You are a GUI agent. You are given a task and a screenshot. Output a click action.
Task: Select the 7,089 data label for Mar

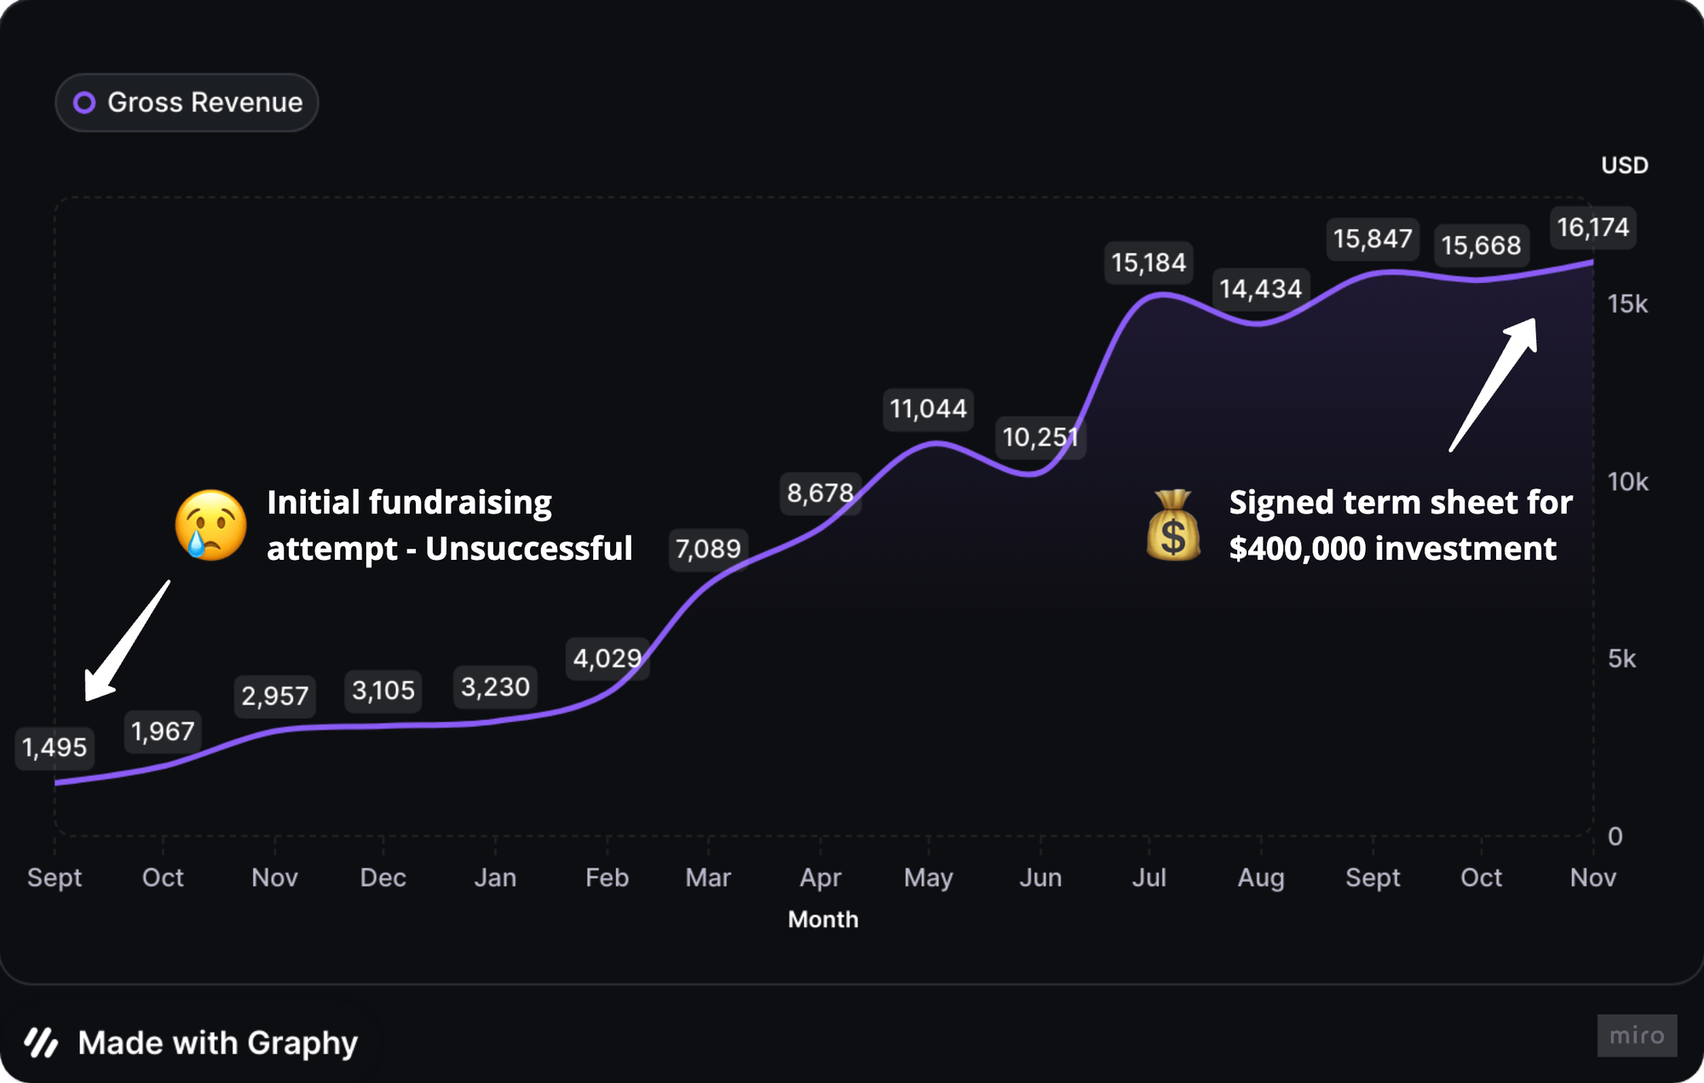pos(708,549)
